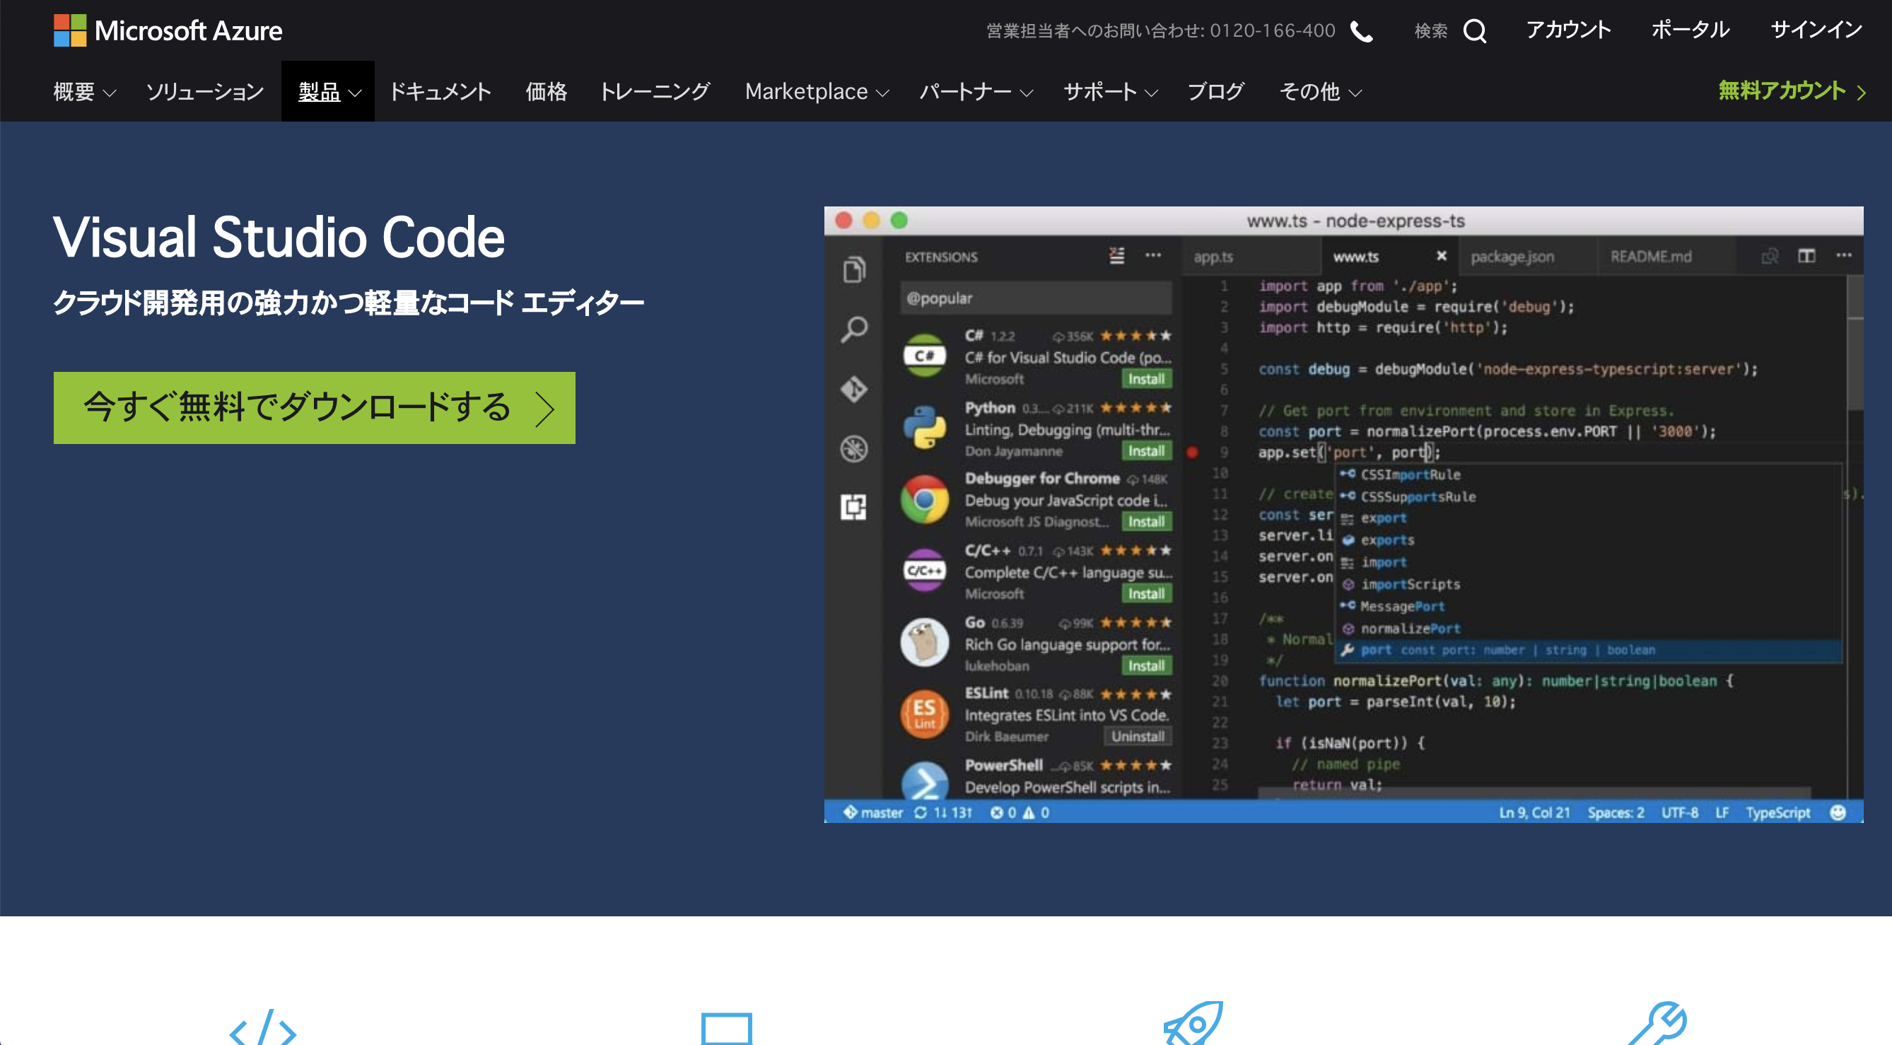Select the Search icon in VS Code activity bar
The height and width of the screenshot is (1045, 1892).
pos(853,329)
